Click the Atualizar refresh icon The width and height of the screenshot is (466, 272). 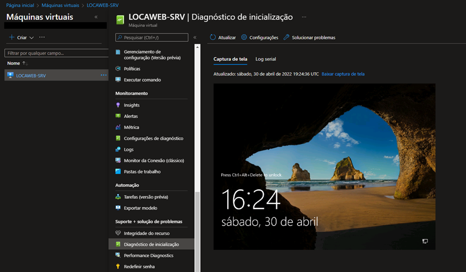tap(213, 37)
